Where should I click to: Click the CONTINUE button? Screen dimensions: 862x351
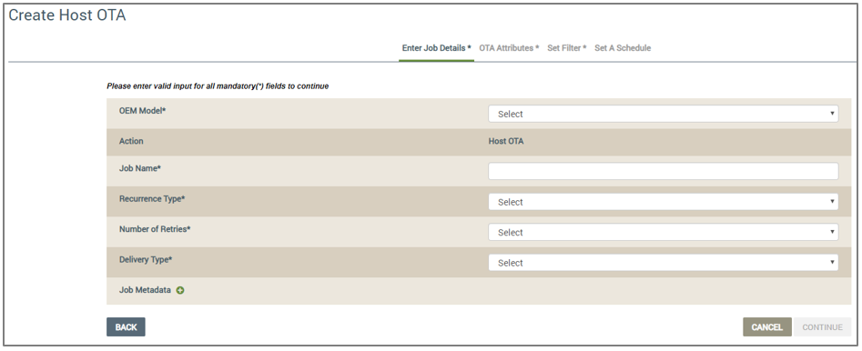[823, 326]
